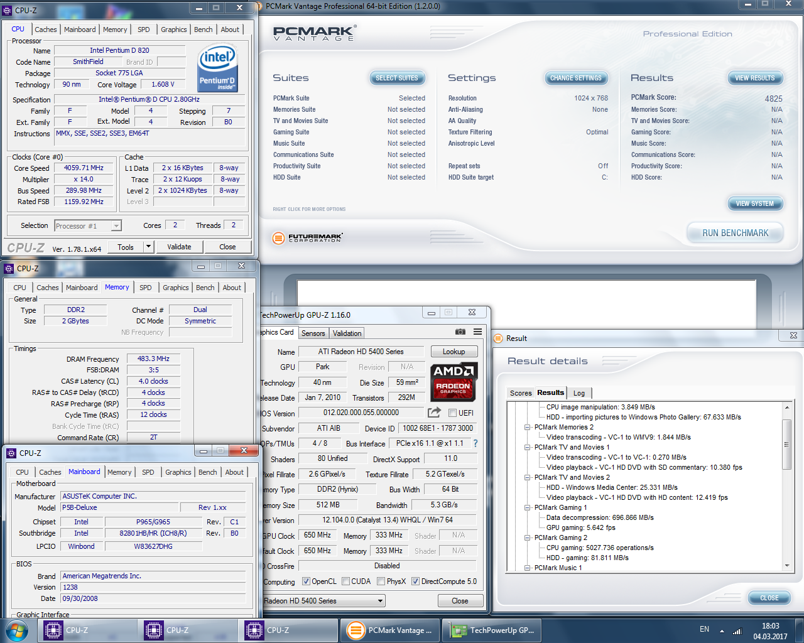Click the Result list scroll up arrow
The image size is (804, 643).
pyautogui.click(x=786, y=408)
